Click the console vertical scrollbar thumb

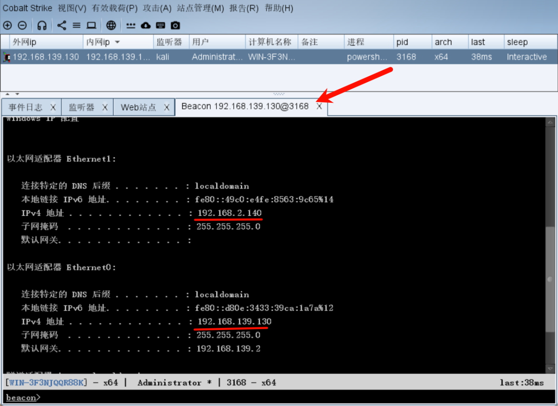(550, 279)
